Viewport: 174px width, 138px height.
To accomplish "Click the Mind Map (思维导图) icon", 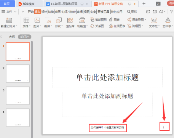I will [x=129, y=20].
